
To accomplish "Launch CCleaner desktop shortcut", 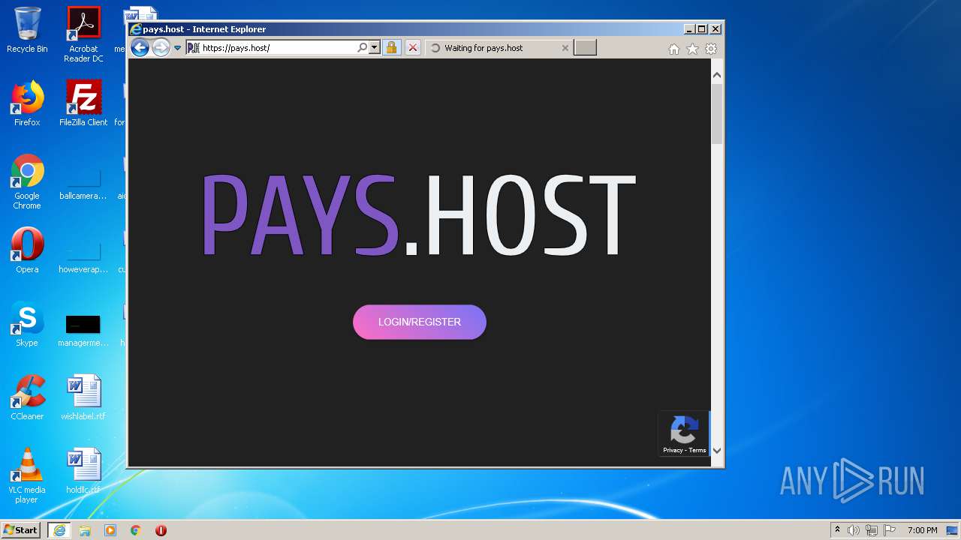I will point(27,397).
